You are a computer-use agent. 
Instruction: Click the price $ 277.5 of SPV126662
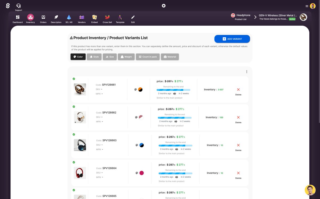tap(180, 109)
